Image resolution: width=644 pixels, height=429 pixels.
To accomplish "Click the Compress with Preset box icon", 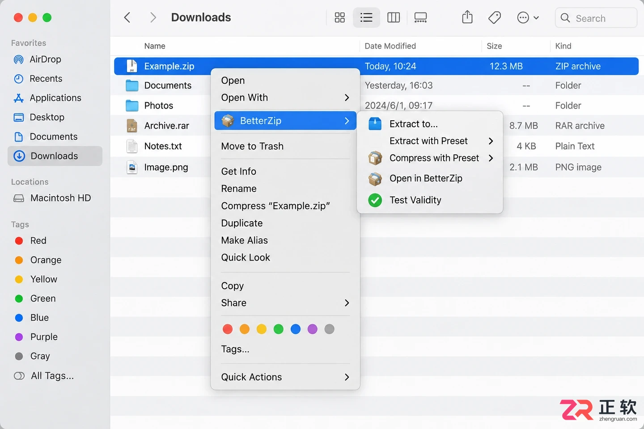I will pos(375,158).
